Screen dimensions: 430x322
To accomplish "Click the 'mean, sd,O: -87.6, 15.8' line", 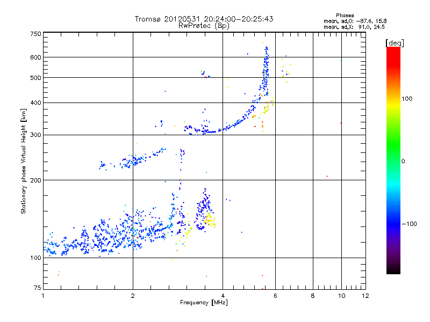I will [355, 21].
